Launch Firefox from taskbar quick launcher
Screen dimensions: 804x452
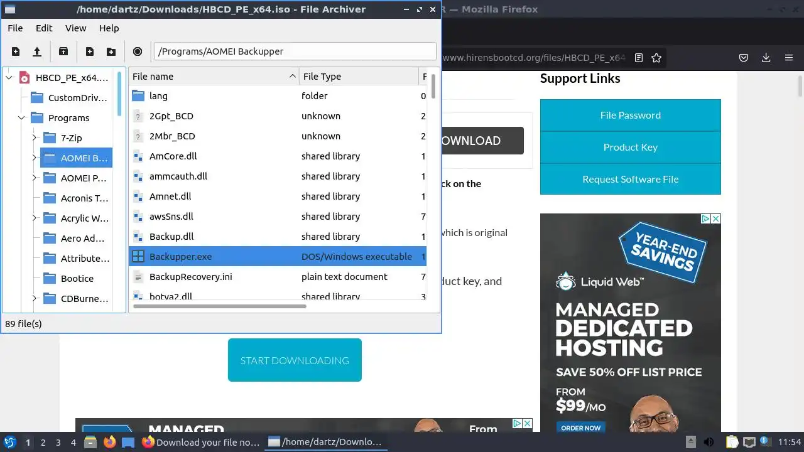109,442
